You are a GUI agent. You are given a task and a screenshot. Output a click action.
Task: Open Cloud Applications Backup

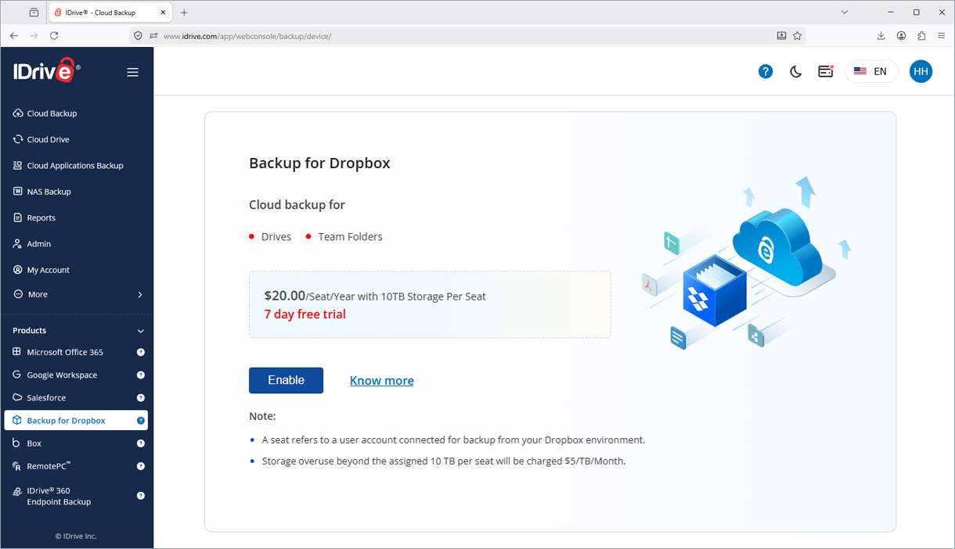[77, 166]
